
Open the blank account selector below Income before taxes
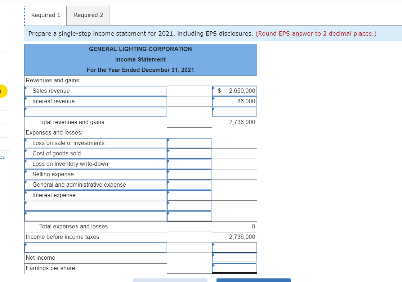tap(95, 247)
